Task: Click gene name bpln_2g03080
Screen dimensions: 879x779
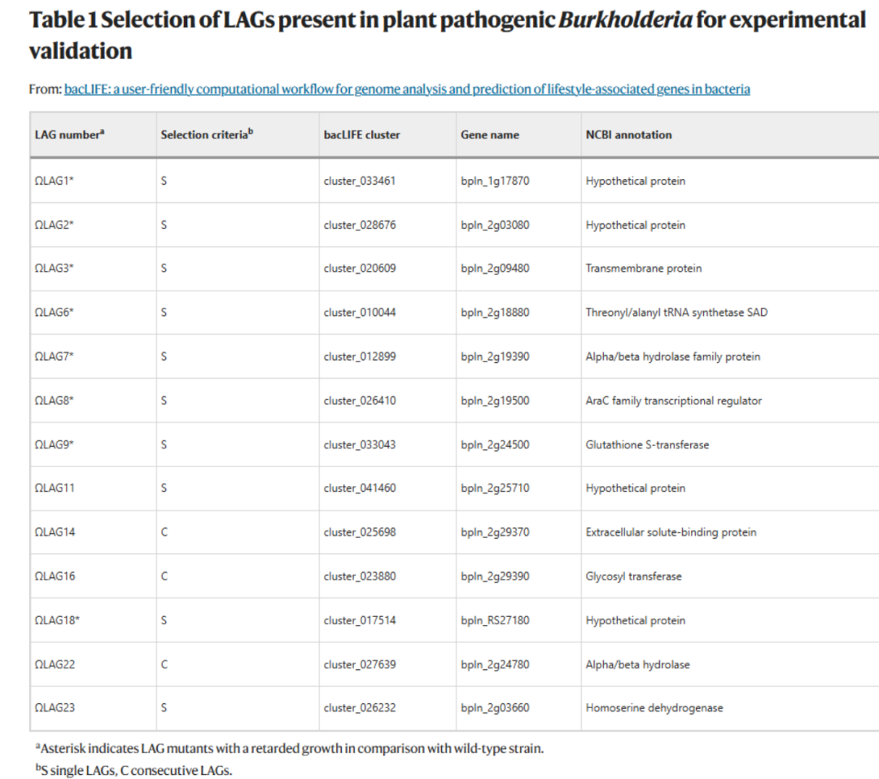Action: (495, 225)
